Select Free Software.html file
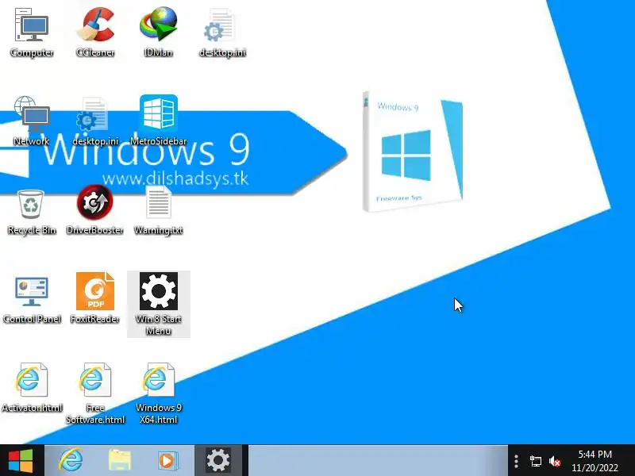The height and width of the screenshot is (476, 635). coord(95,393)
